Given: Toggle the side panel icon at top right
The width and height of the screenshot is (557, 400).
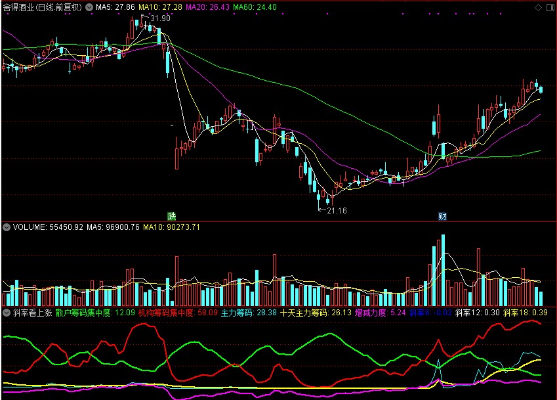Looking at the screenshot, I should pos(550,7).
